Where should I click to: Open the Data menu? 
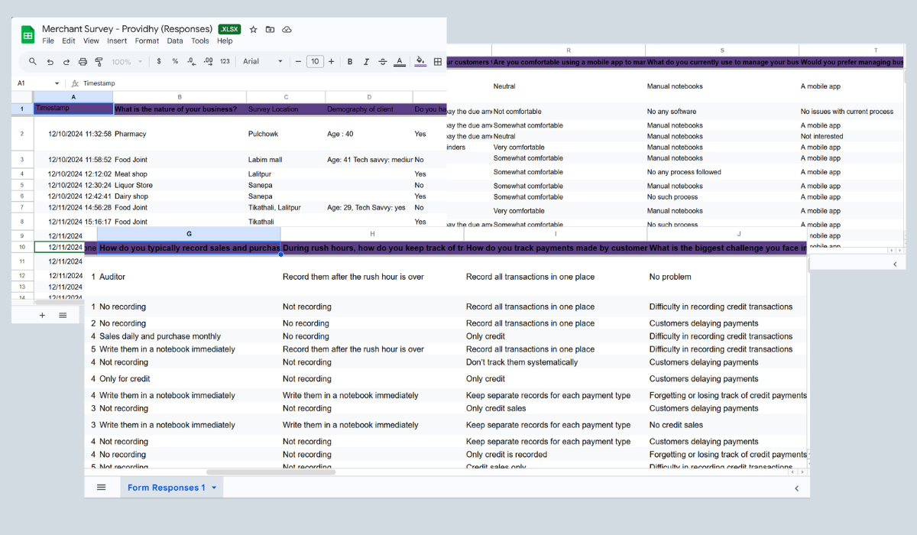pyautogui.click(x=173, y=41)
